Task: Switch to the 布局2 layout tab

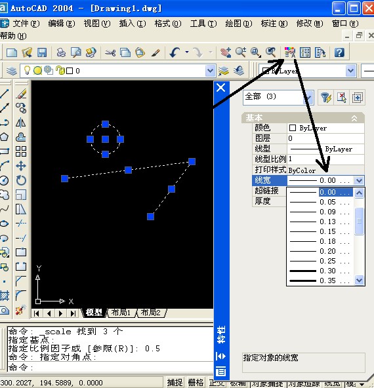Action: click(151, 313)
